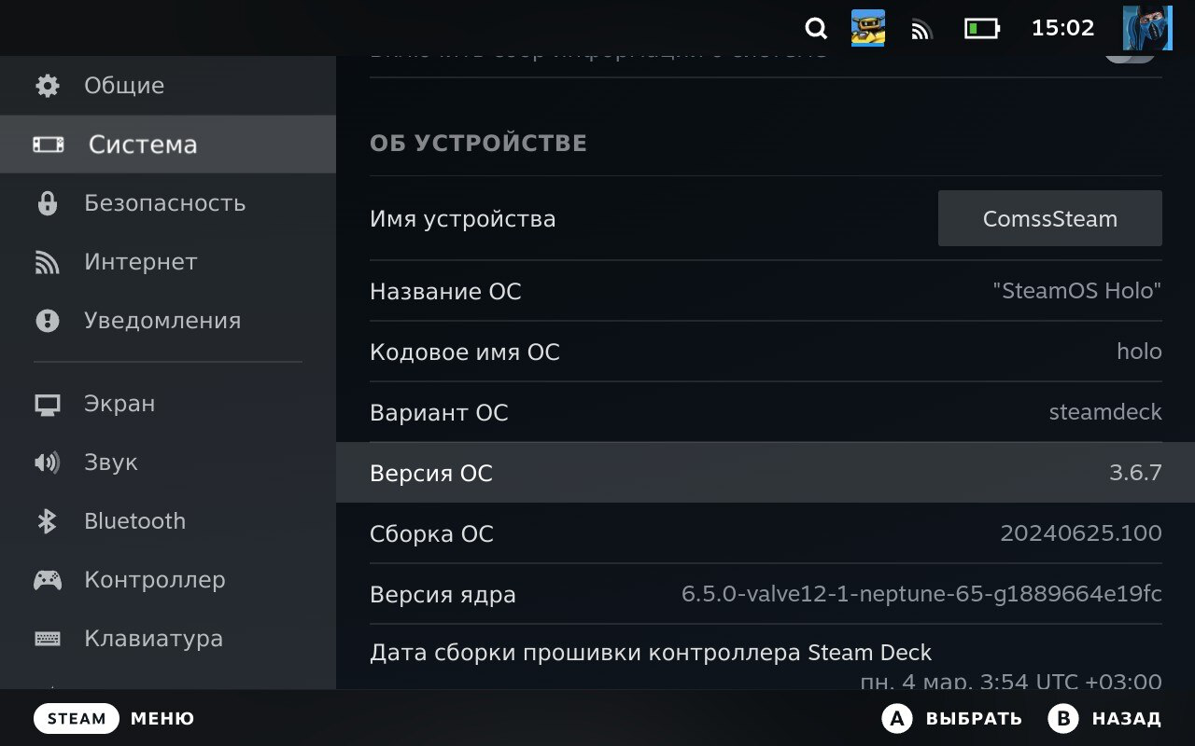Image resolution: width=1195 pixels, height=746 pixels.
Task: Click the Bluetooth symbol icon
Action: pos(47,521)
